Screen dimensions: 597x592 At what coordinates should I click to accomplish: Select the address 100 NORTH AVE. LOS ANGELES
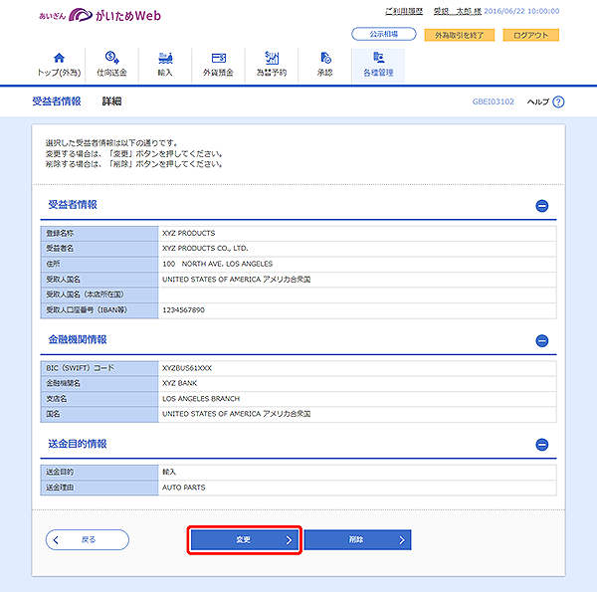[217, 264]
